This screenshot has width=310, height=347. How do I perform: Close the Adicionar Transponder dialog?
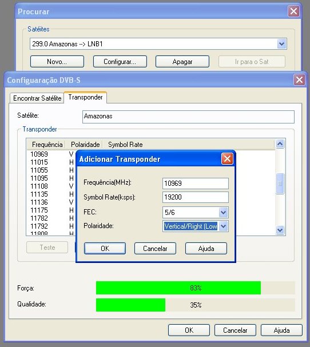point(227,159)
